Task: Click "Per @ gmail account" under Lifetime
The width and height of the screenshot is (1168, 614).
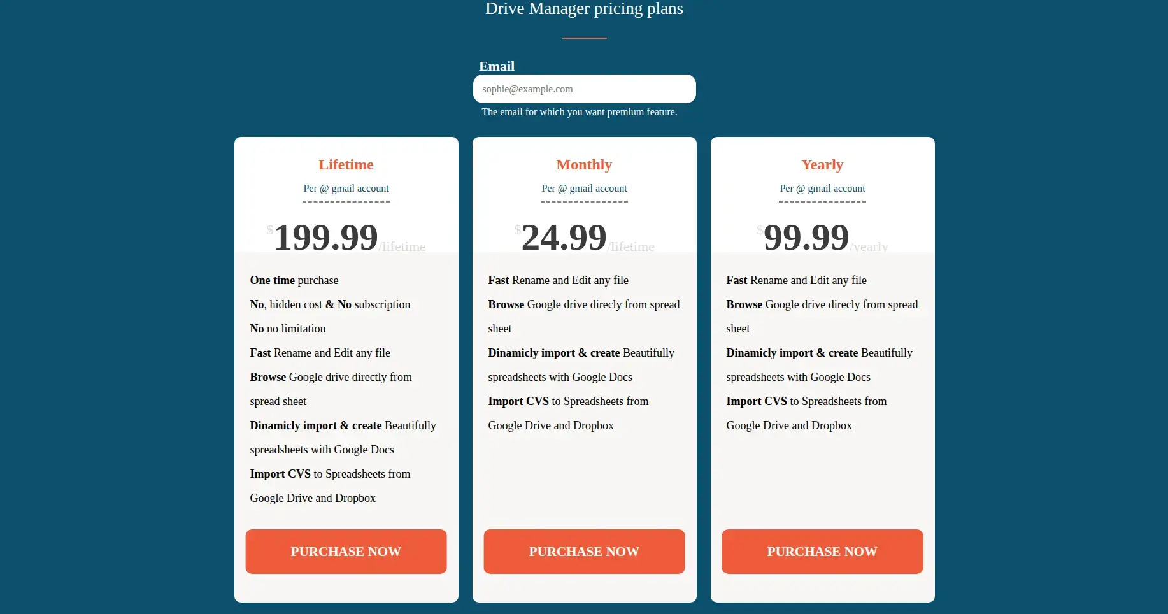Action: pos(346,189)
